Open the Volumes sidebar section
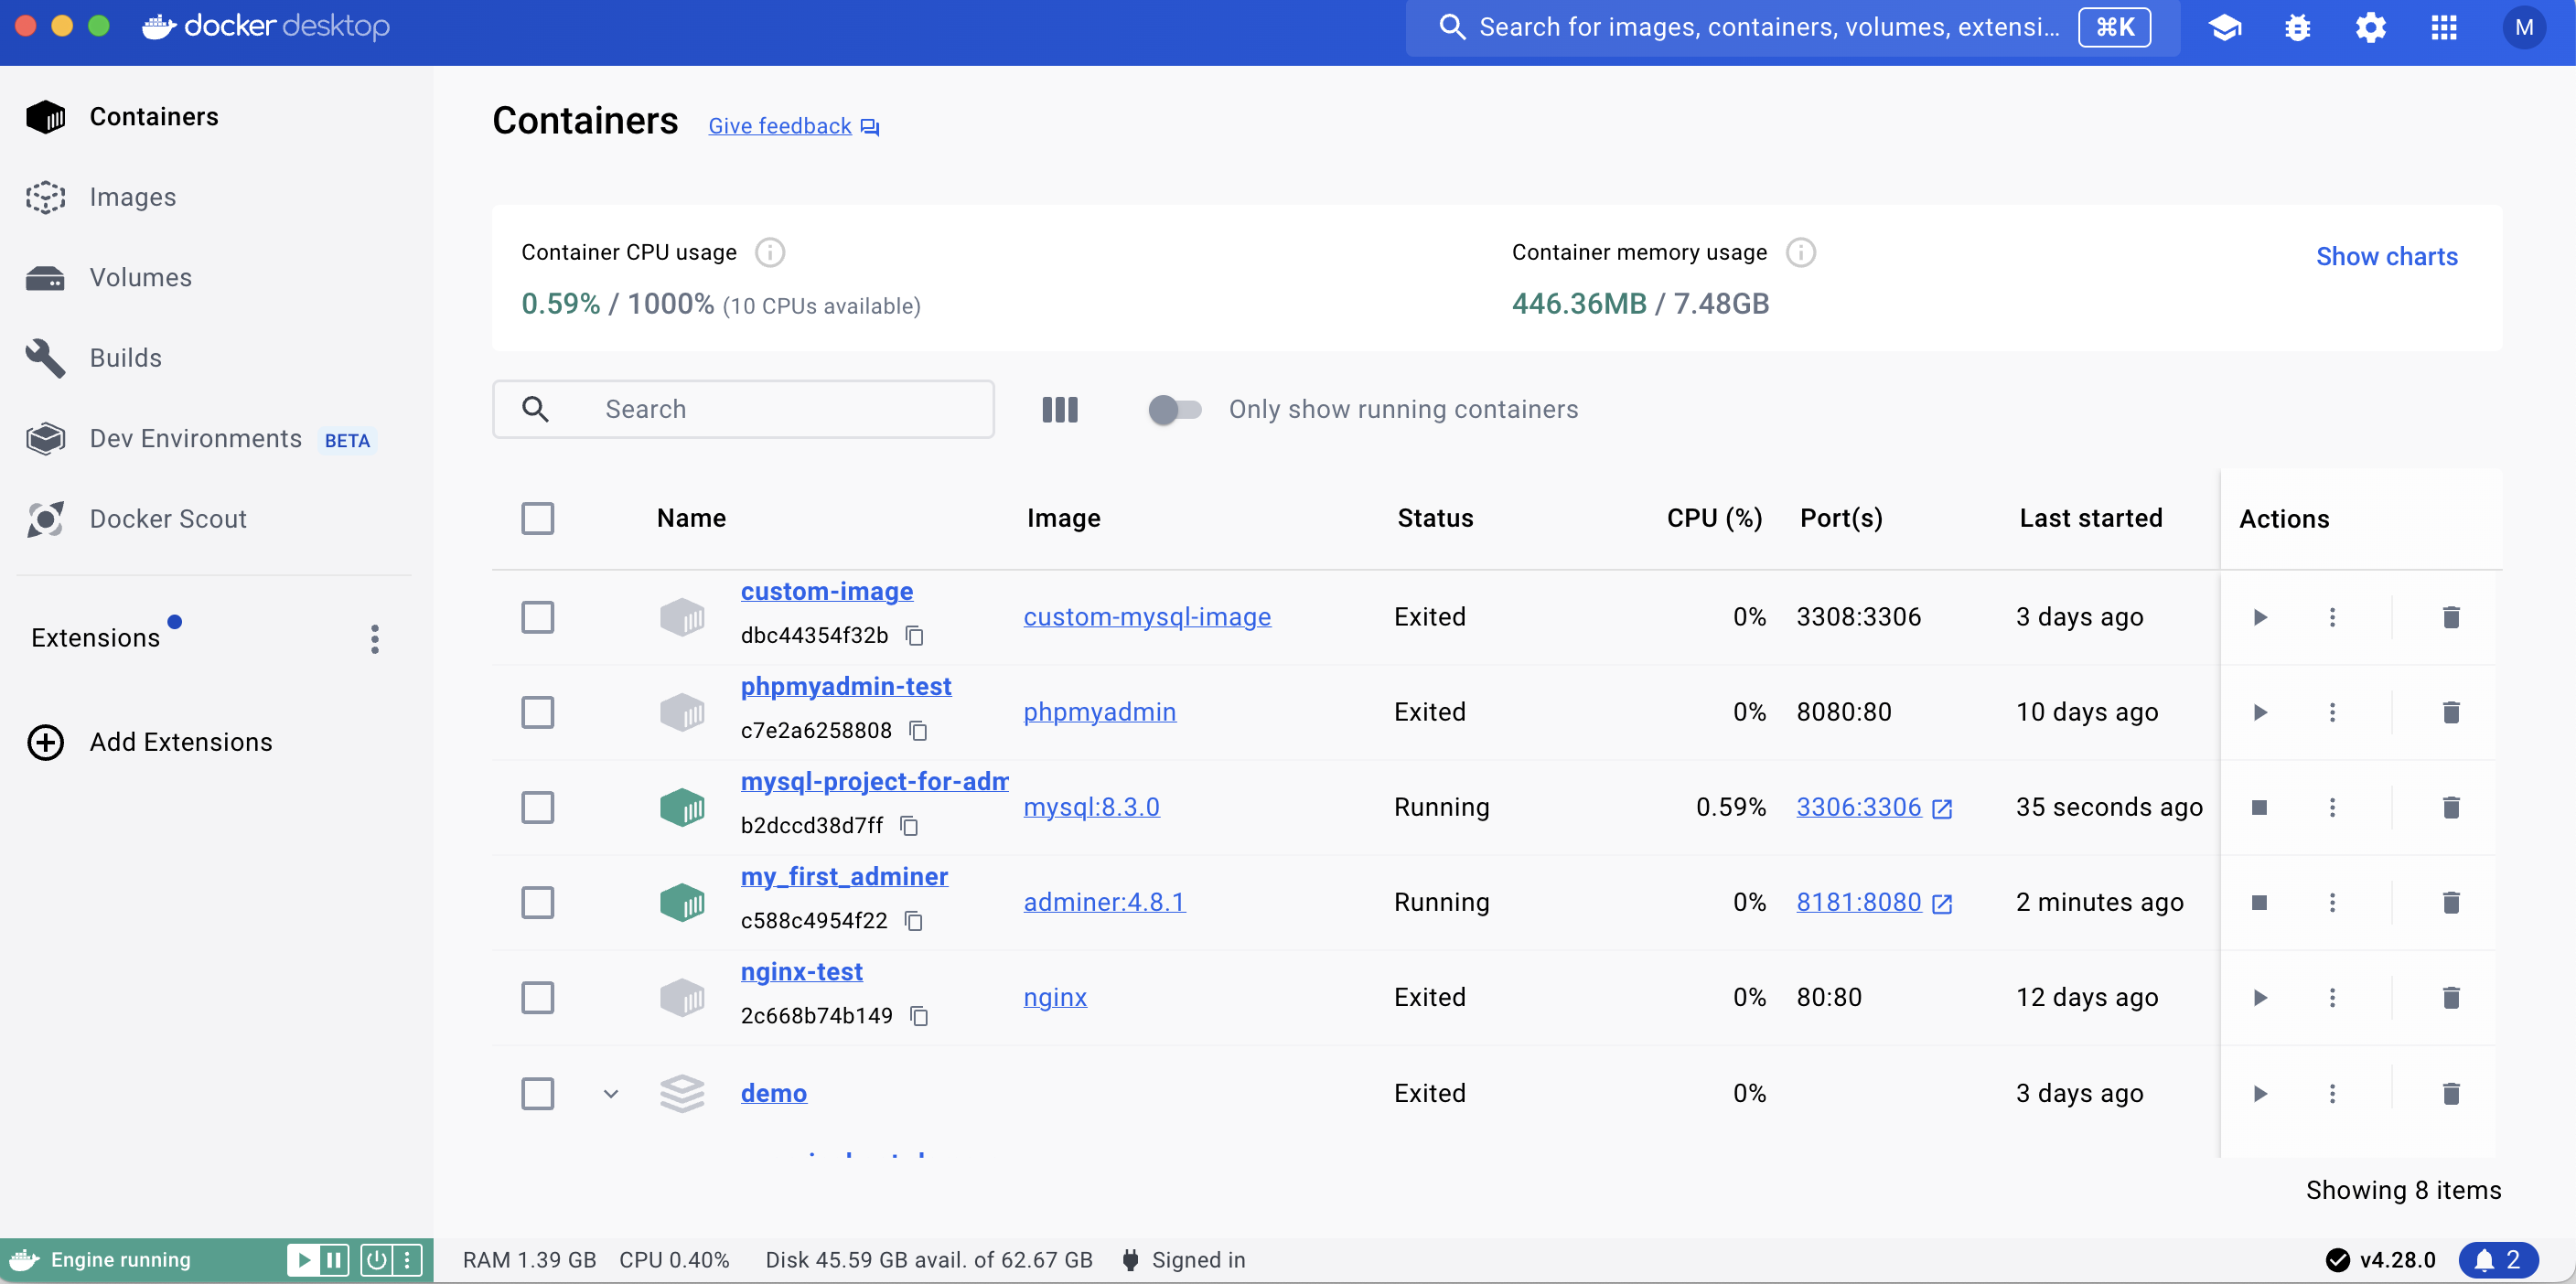This screenshot has width=2576, height=1284. click(x=140, y=277)
